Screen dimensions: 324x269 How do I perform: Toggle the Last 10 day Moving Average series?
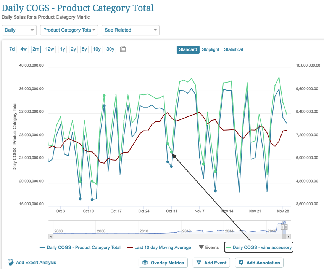click(159, 247)
